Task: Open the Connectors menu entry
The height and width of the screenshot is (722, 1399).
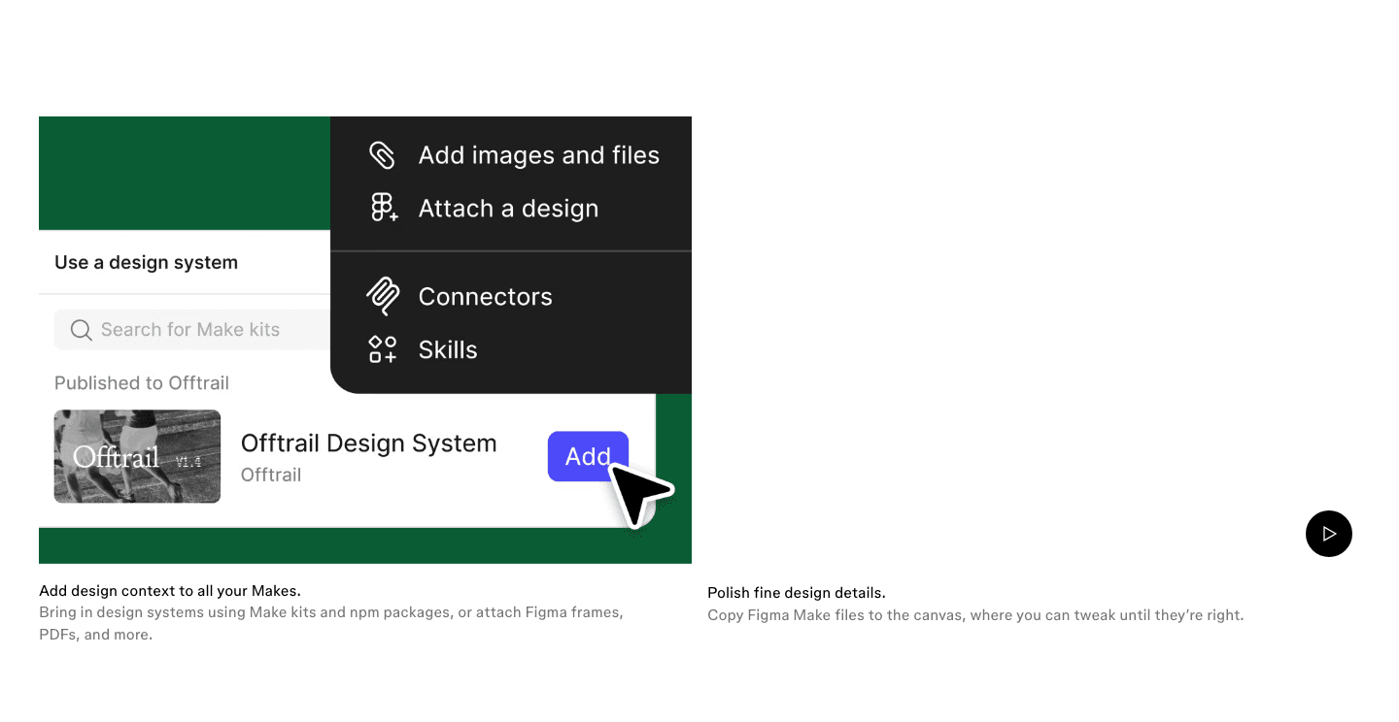Action: (x=485, y=297)
